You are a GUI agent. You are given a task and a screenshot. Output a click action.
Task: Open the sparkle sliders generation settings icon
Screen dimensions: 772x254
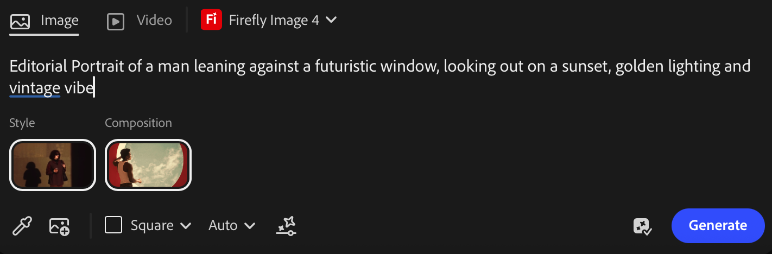(286, 226)
